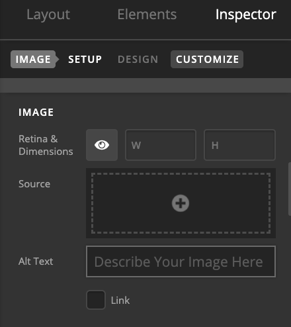Switch to the Elements tab
This screenshot has width=291, height=327.
[x=147, y=15]
